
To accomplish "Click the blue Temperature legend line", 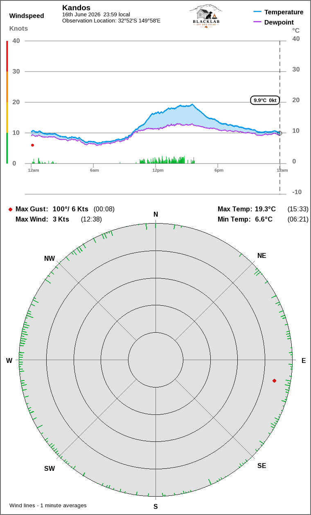I will [257, 12].
